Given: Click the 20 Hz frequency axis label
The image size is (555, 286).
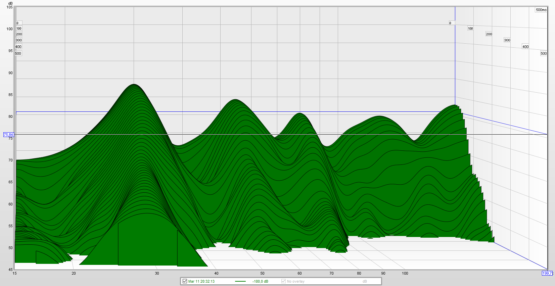Looking at the screenshot, I should coord(74,273).
